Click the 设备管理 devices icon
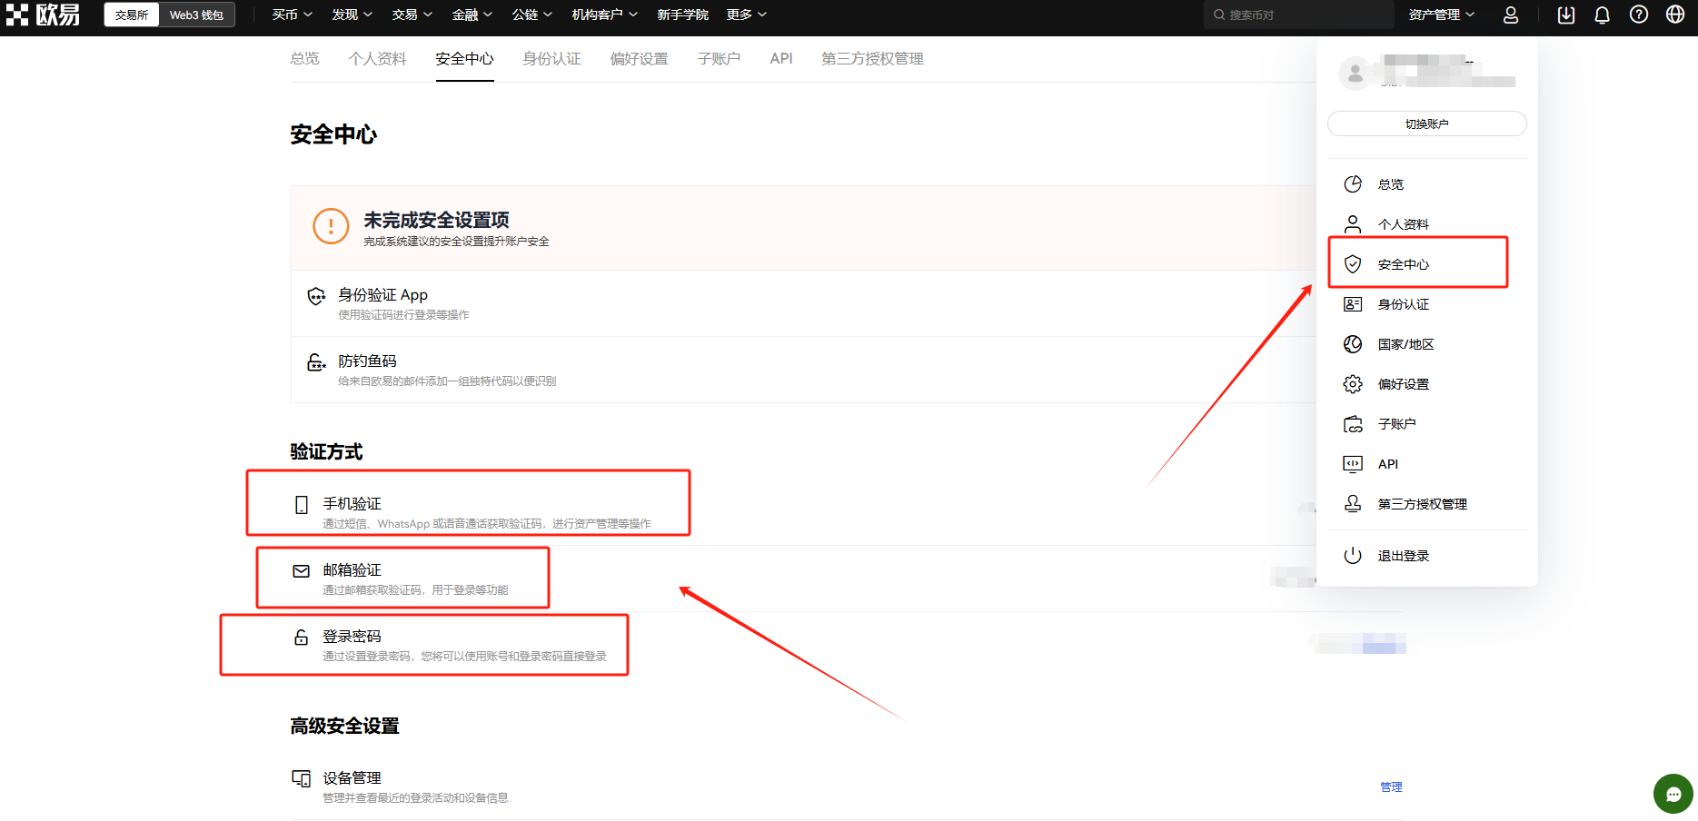This screenshot has height=821, width=1698. [302, 779]
